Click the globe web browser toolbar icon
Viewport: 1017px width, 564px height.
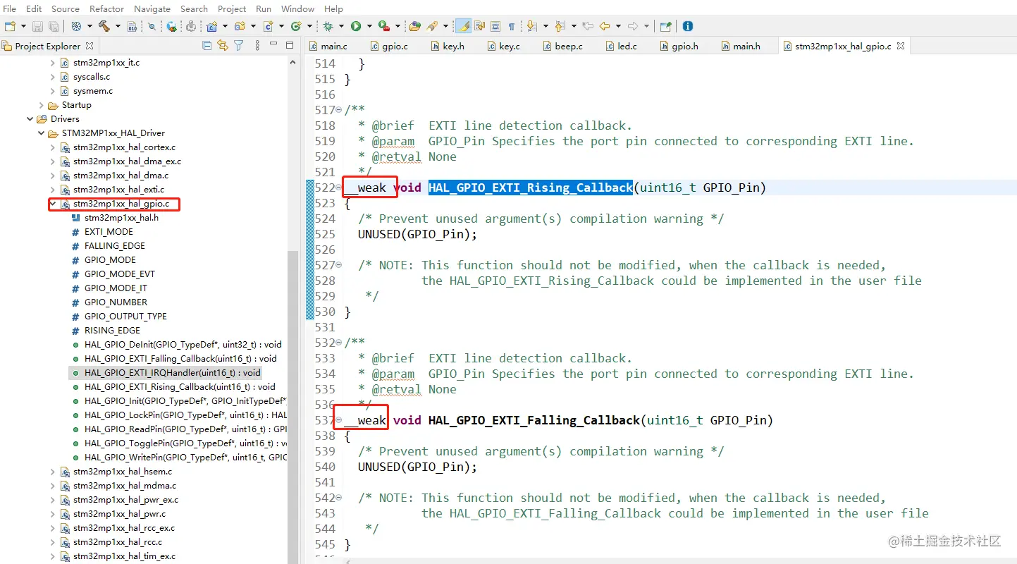point(172,26)
